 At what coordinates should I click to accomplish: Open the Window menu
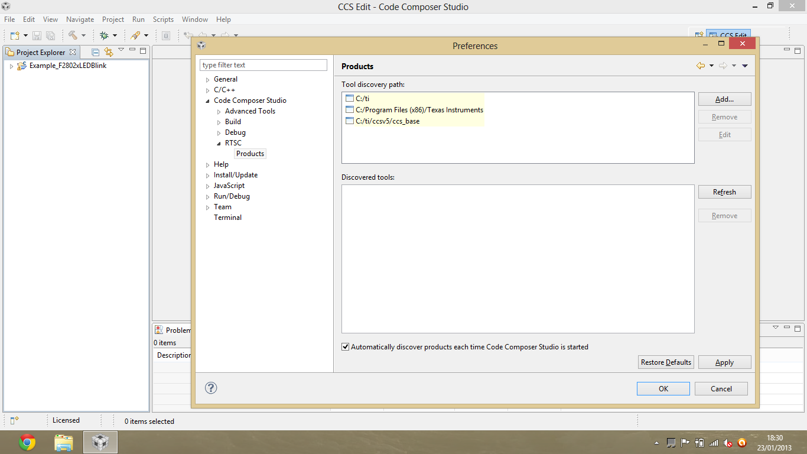pyautogui.click(x=194, y=20)
